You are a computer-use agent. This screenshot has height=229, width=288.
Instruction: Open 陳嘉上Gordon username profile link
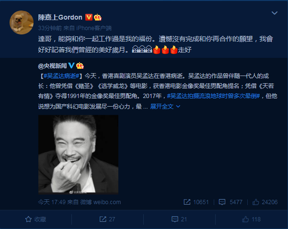click(x=60, y=17)
